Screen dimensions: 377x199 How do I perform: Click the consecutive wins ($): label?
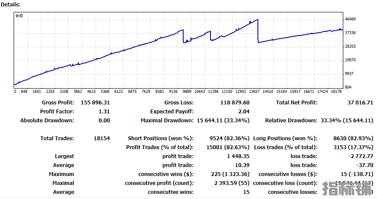pos(166,174)
